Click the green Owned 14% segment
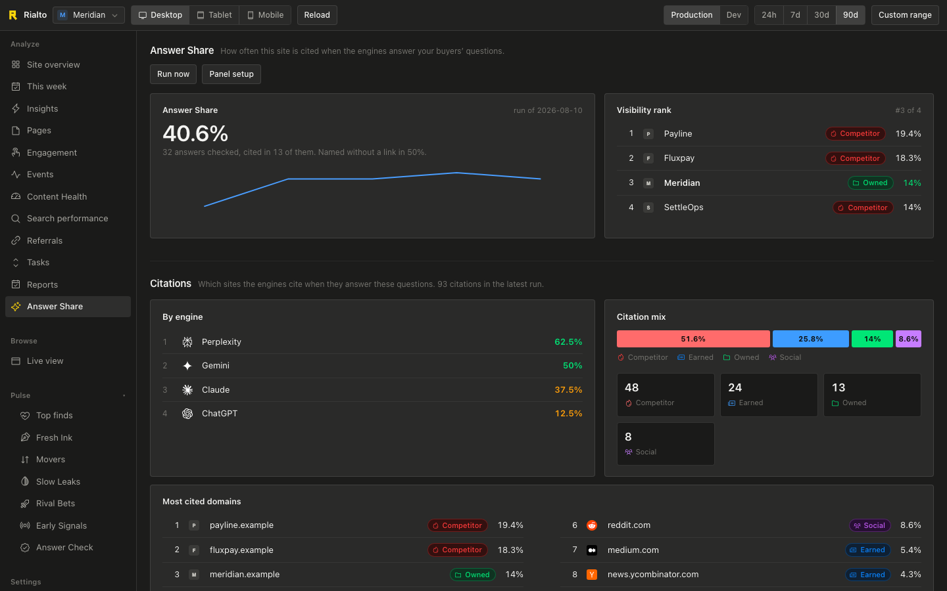This screenshot has height=591, width=947. point(872,339)
